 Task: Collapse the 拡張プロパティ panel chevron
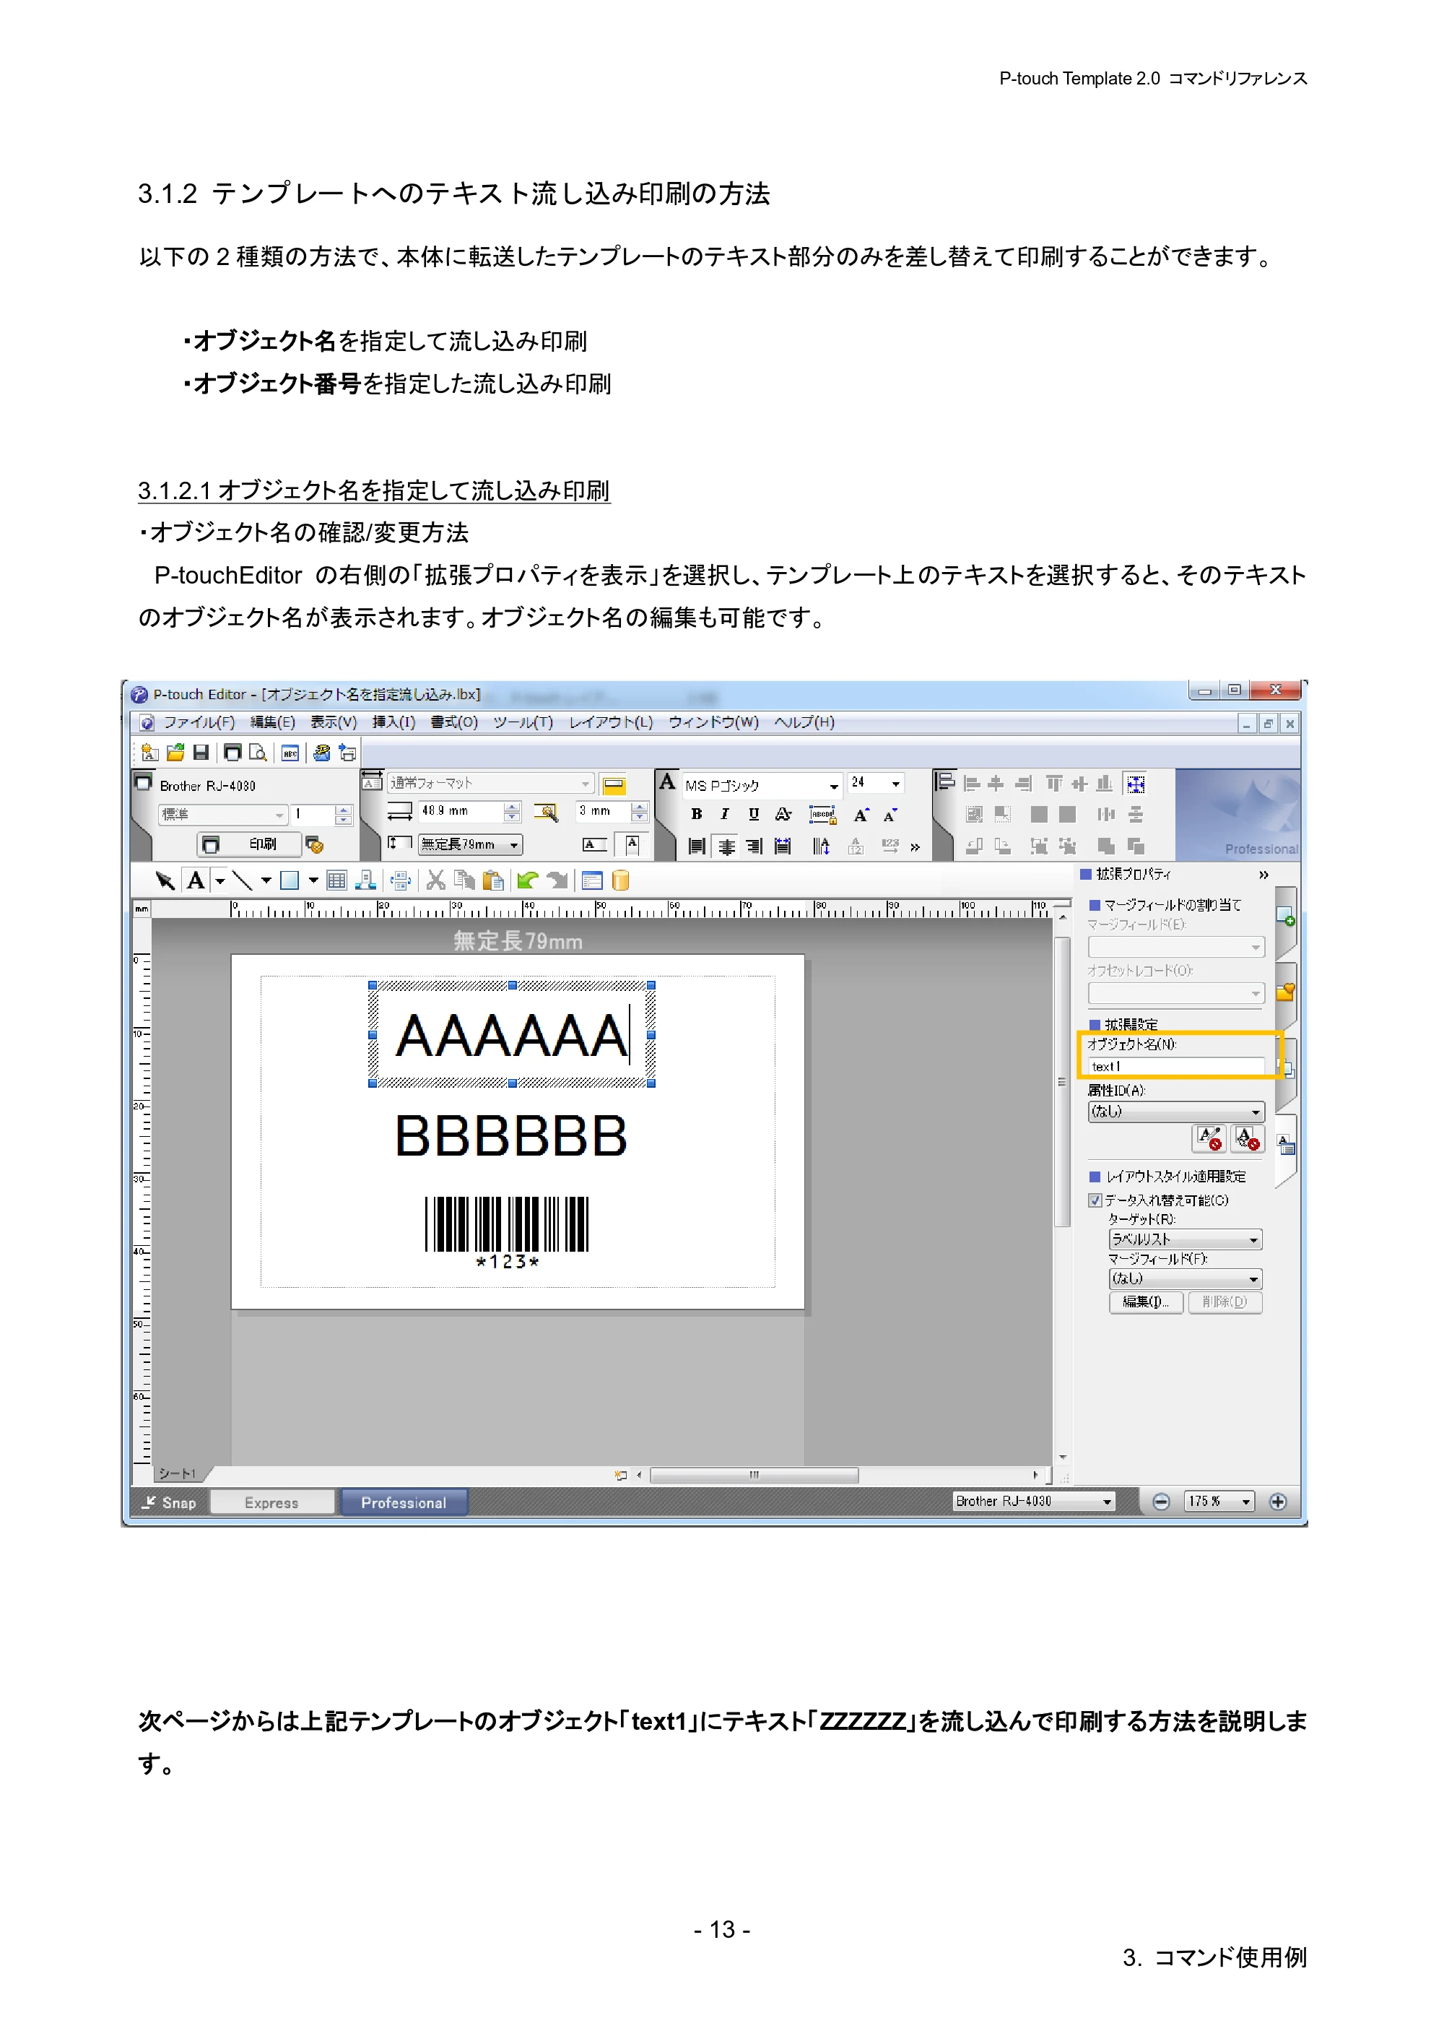tap(1263, 875)
